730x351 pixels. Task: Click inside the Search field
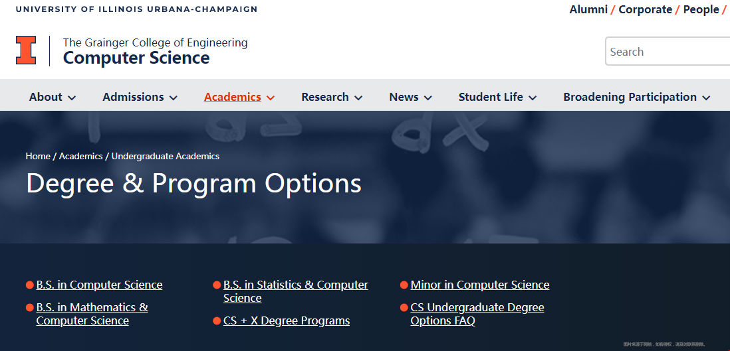click(x=668, y=52)
